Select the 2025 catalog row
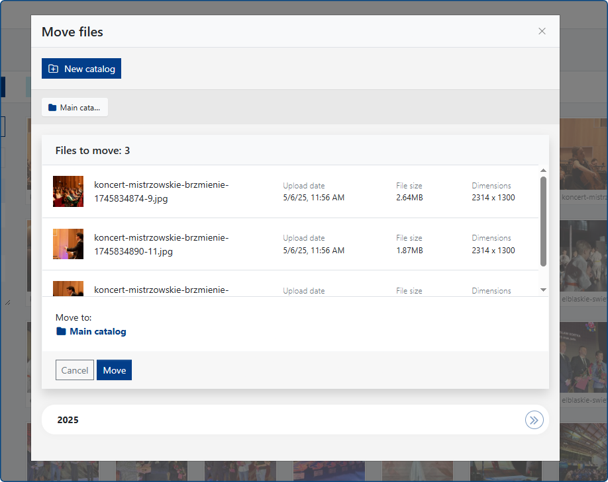The image size is (608, 482). [265, 420]
